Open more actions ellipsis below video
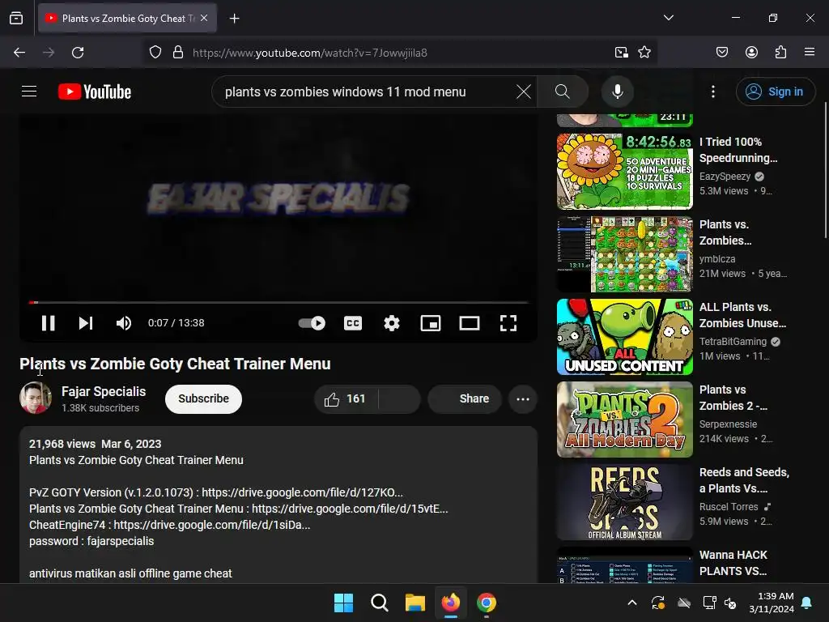This screenshot has height=622, width=829. 523,398
